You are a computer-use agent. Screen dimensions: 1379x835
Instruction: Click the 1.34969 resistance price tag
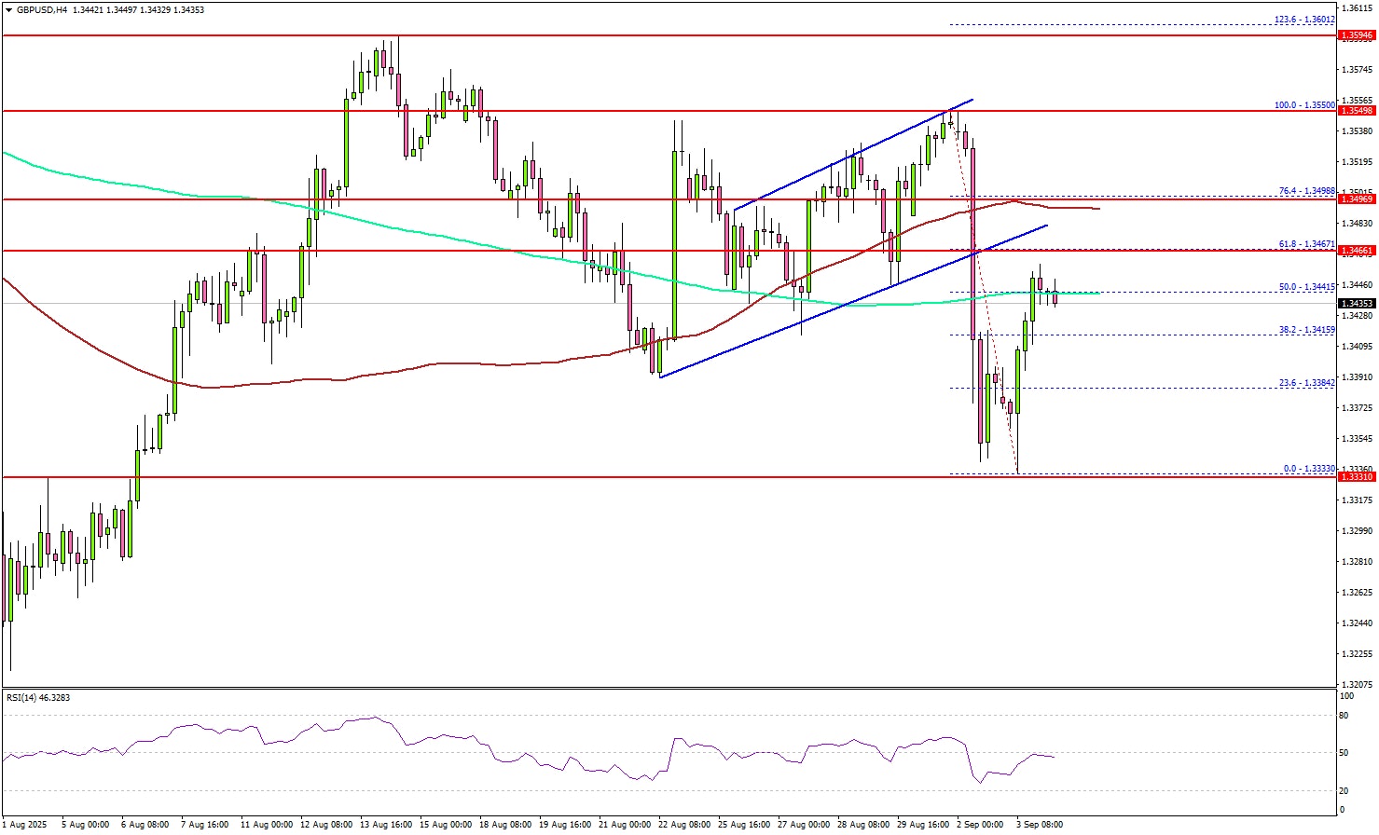(x=1356, y=199)
